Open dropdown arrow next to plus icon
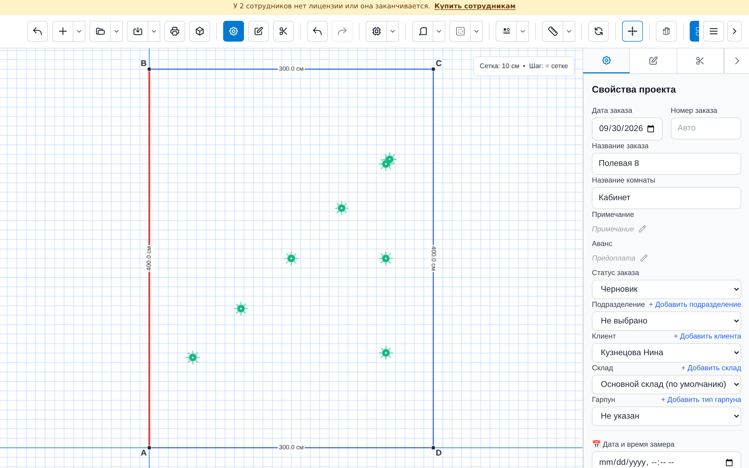Viewport: 749px width, 468px height. [x=79, y=31]
